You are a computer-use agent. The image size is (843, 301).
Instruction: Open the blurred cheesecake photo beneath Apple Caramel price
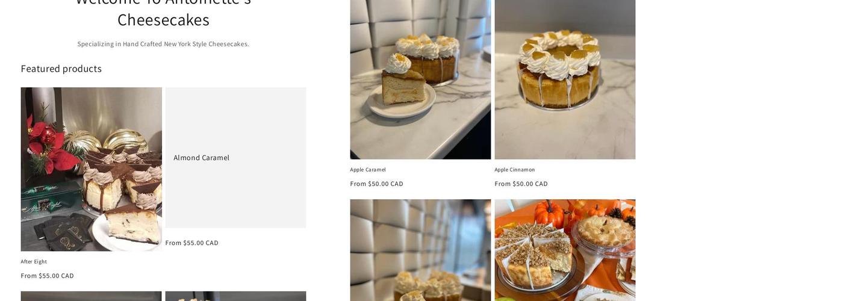tap(420, 250)
